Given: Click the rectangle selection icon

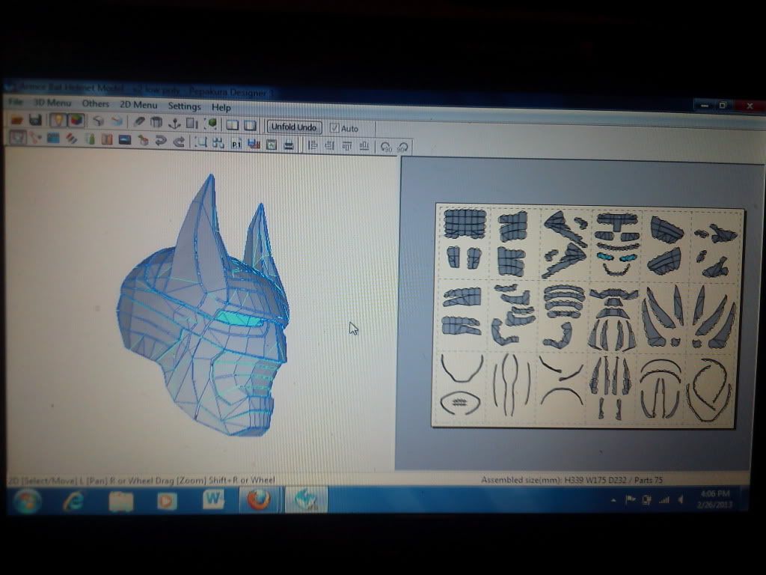Looking at the screenshot, I should [200, 143].
